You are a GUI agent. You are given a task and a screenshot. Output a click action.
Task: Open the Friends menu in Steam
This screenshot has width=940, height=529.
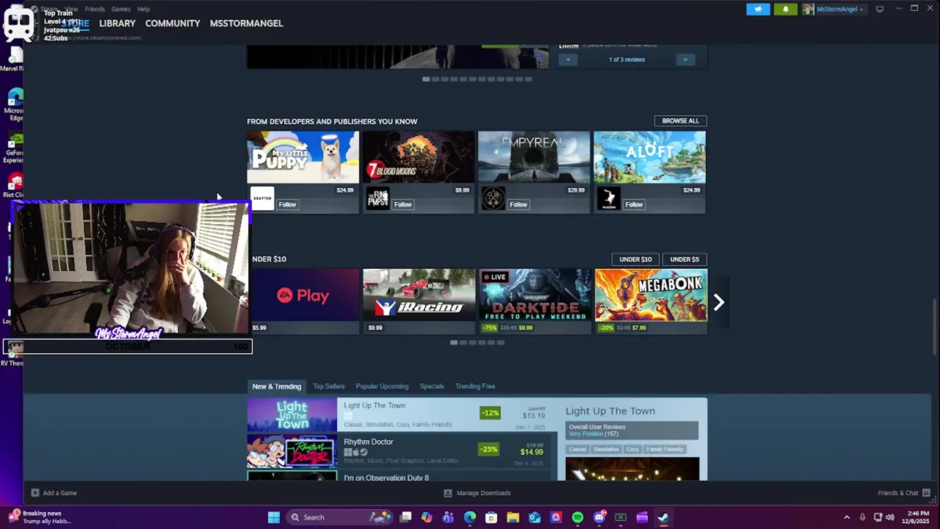point(95,9)
